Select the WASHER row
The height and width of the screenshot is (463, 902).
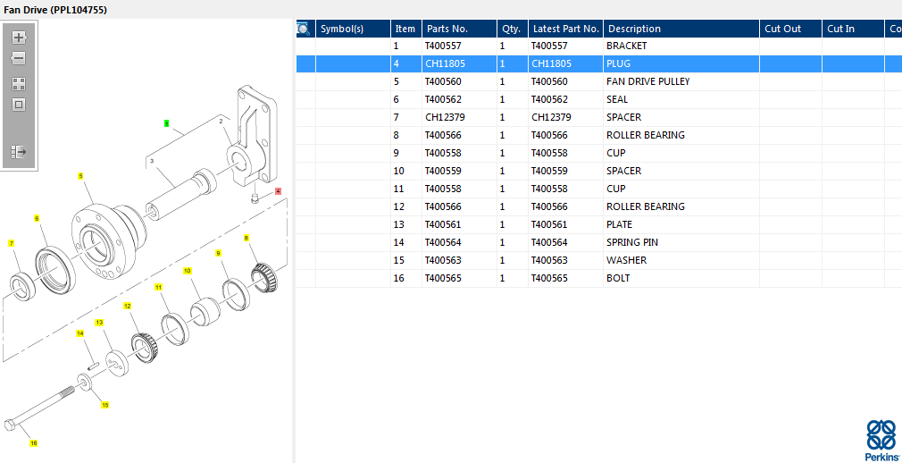tap(599, 260)
